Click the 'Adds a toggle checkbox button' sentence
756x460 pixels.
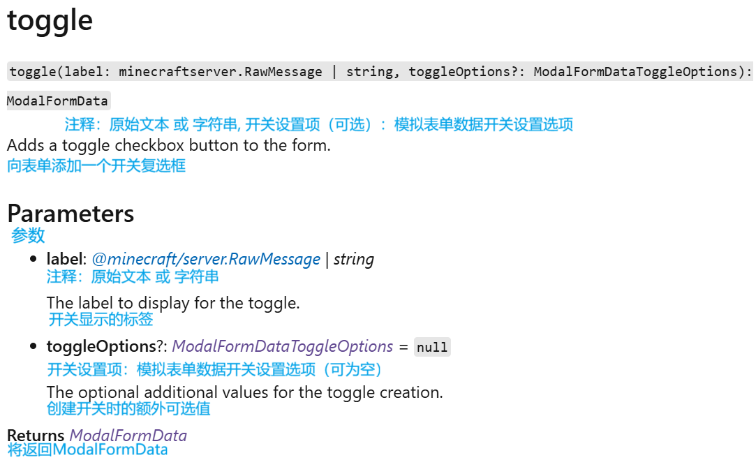(169, 145)
